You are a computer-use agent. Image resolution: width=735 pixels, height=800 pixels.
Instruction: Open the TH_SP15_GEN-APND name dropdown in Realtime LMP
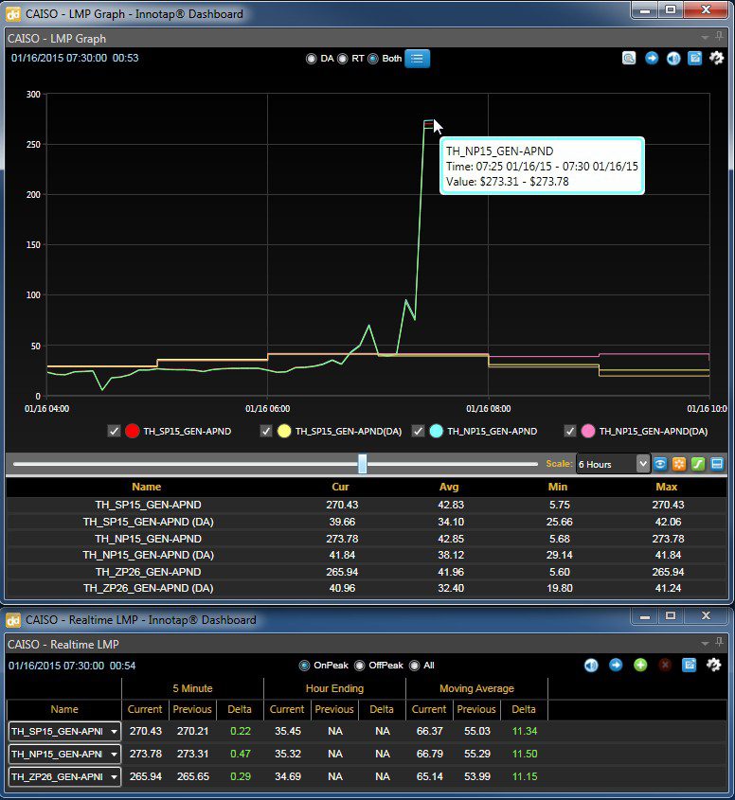[115, 732]
